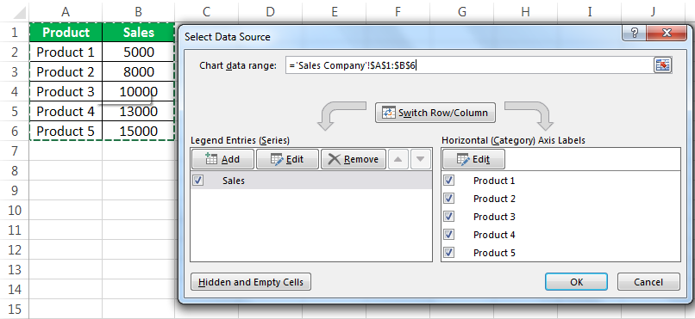
Task: Select column J header
Action: tap(653, 12)
